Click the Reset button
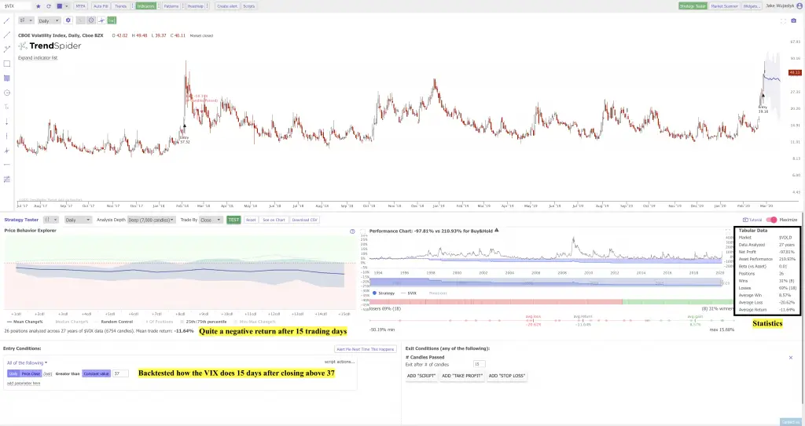The image size is (805, 426). [251, 220]
